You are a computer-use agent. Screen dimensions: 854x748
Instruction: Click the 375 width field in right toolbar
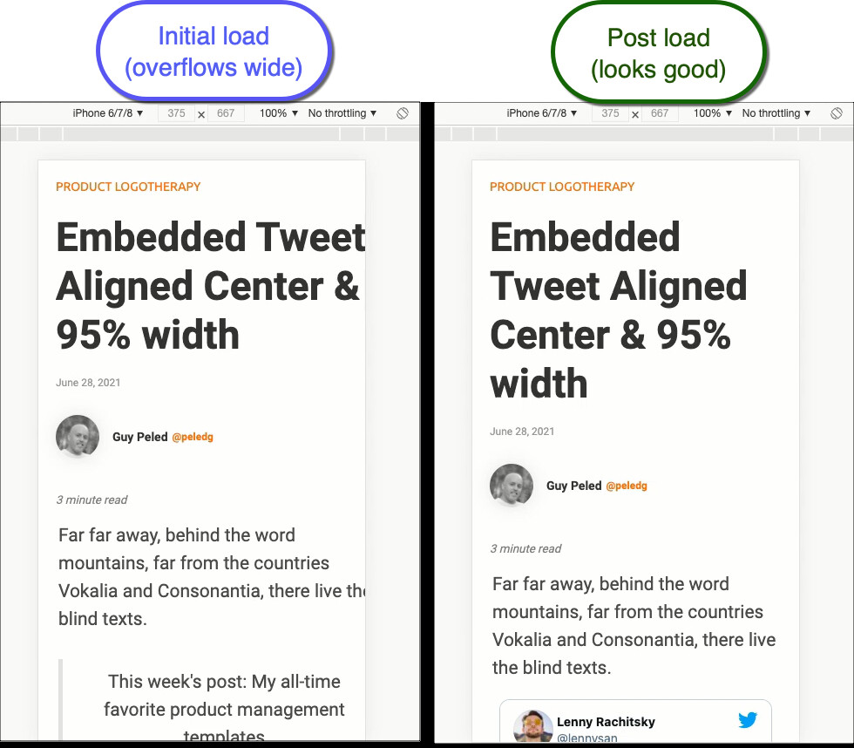point(610,113)
